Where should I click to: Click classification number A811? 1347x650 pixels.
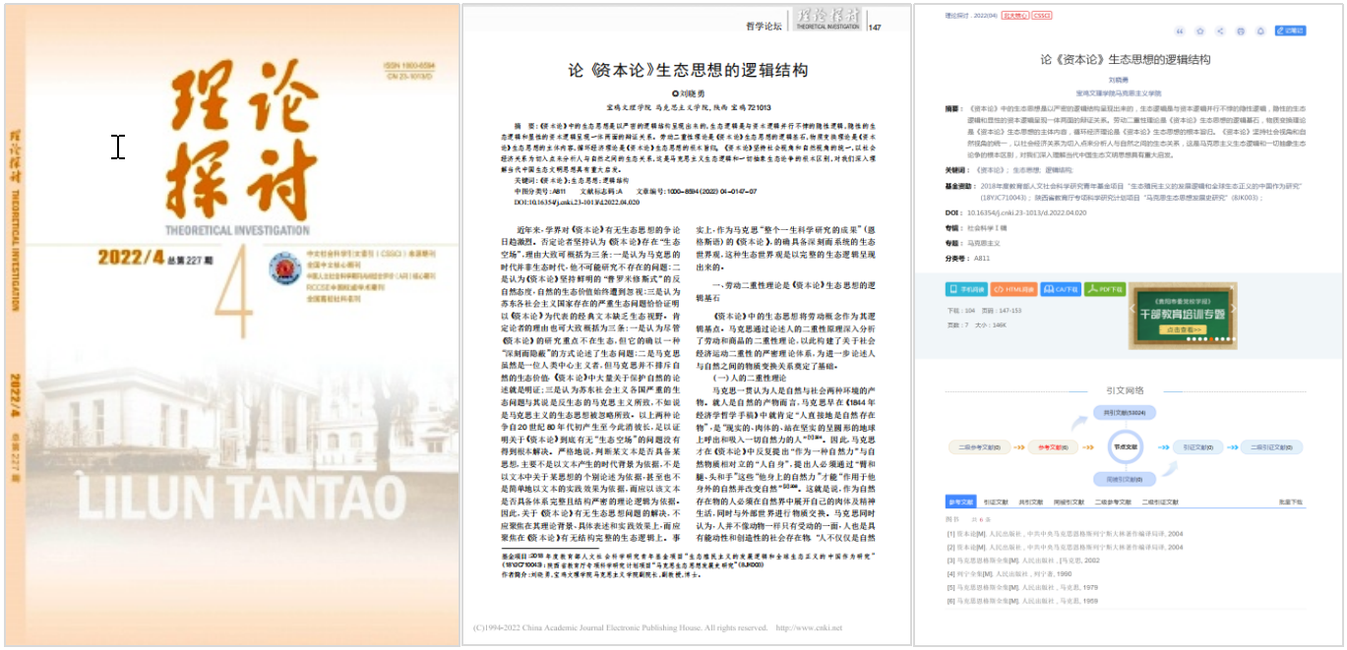[x=981, y=259]
